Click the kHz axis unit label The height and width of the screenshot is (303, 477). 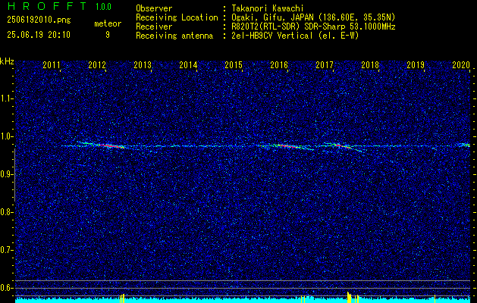pyautogui.click(x=7, y=61)
